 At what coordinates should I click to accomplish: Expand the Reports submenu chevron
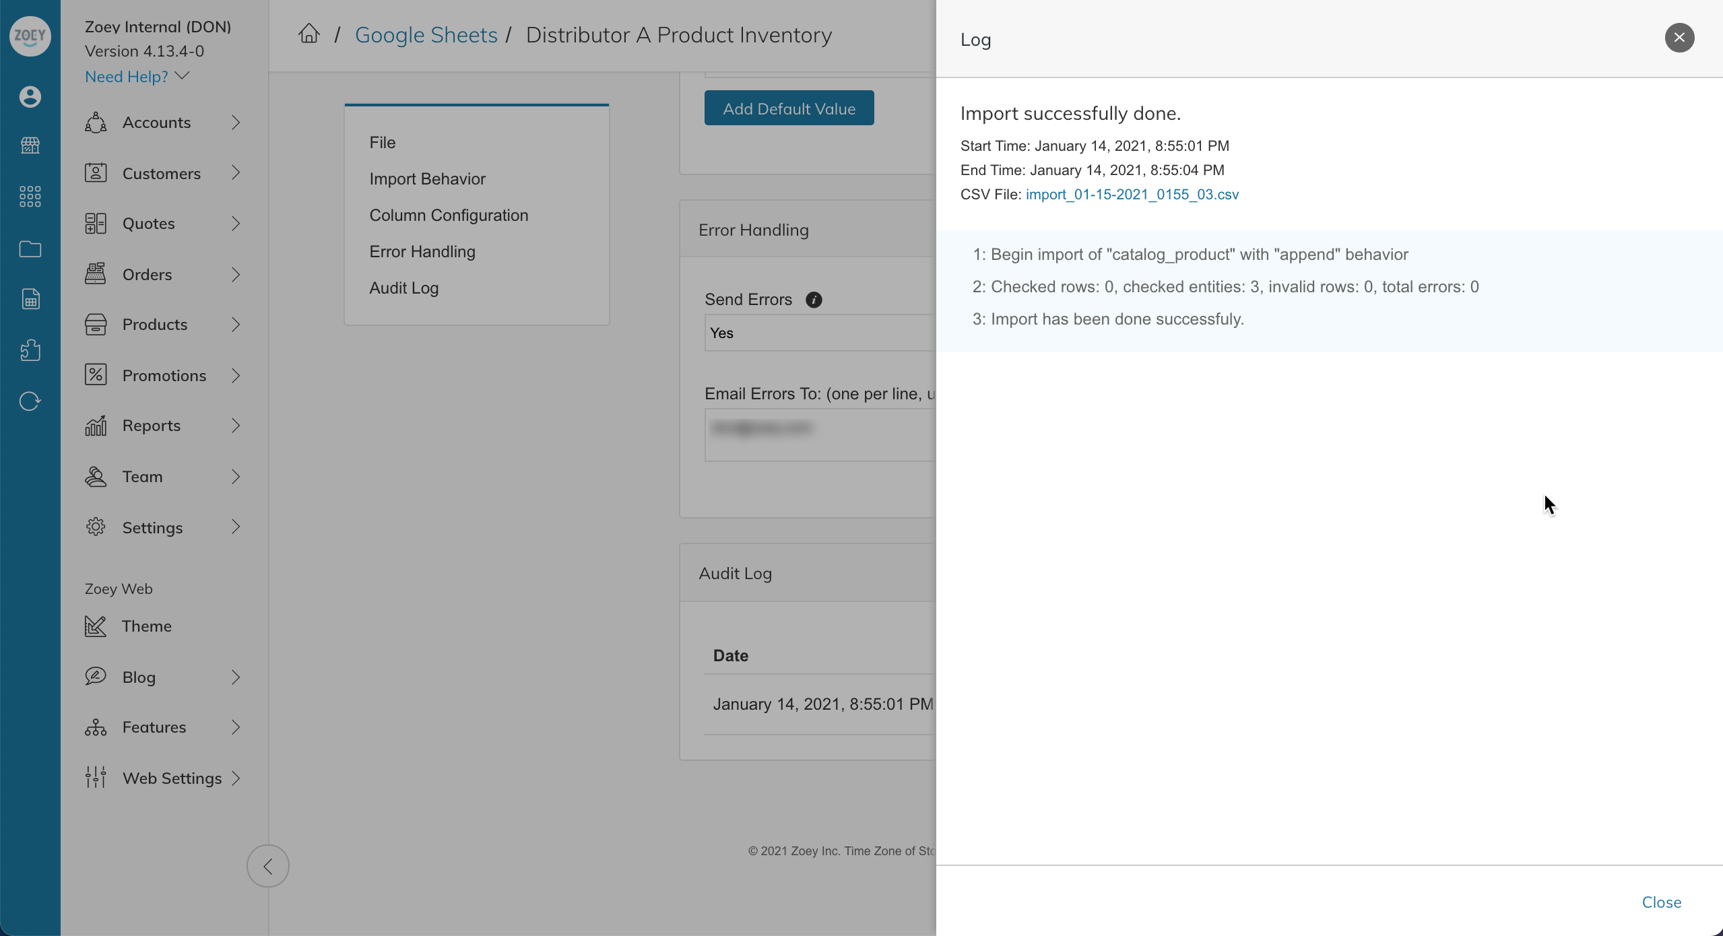(x=236, y=426)
